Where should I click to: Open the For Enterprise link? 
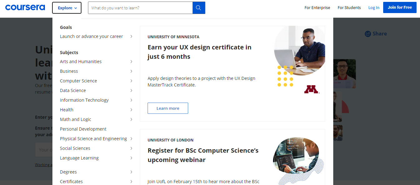[x=317, y=8]
